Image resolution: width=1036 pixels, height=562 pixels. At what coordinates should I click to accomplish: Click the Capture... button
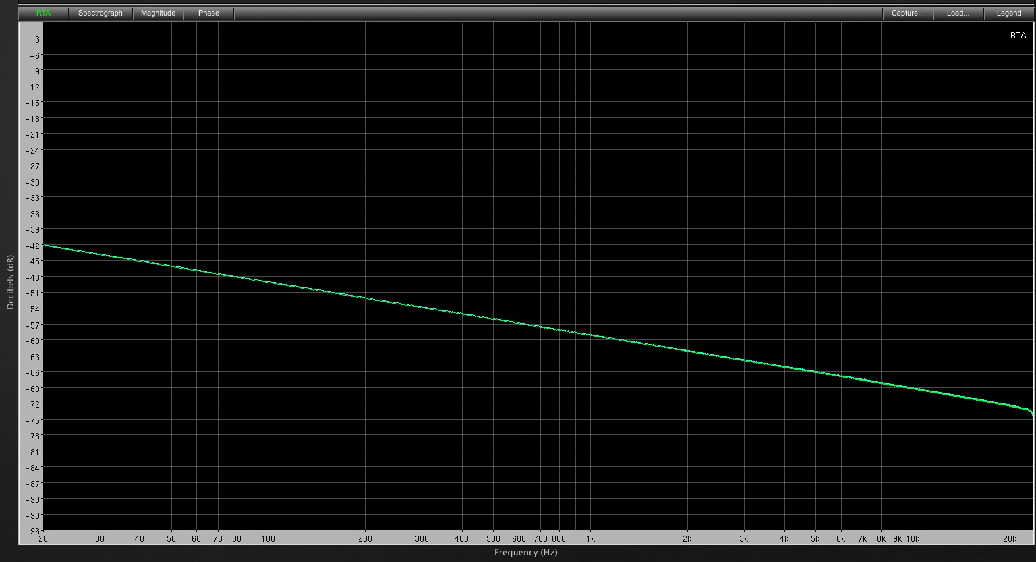point(908,13)
